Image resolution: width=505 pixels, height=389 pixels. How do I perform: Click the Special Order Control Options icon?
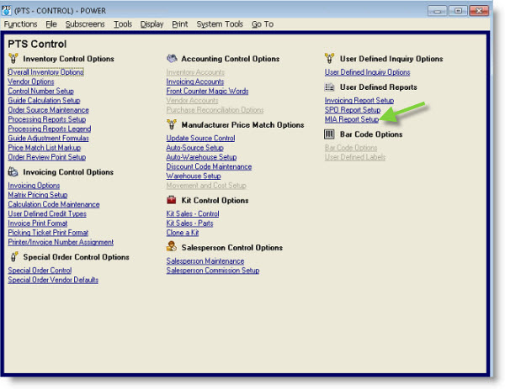13,257
